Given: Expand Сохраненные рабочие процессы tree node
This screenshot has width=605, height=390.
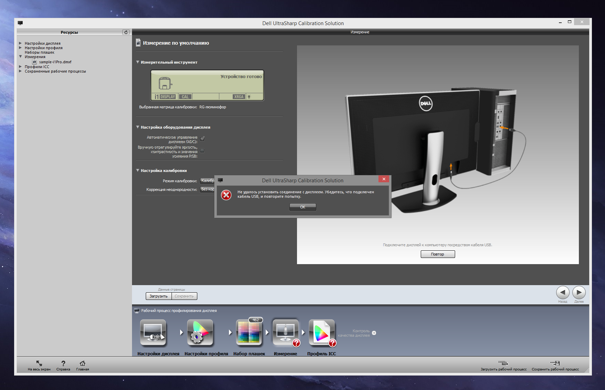Looking at the screenshot, I should pyautogui.click(x=20, y=71).
